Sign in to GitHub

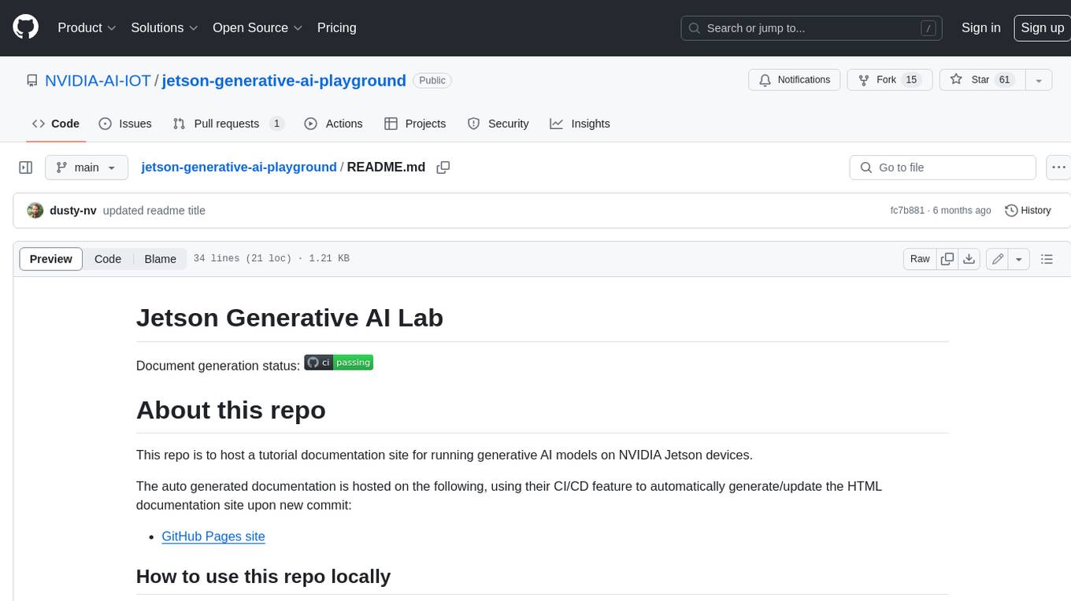point(980,28)
